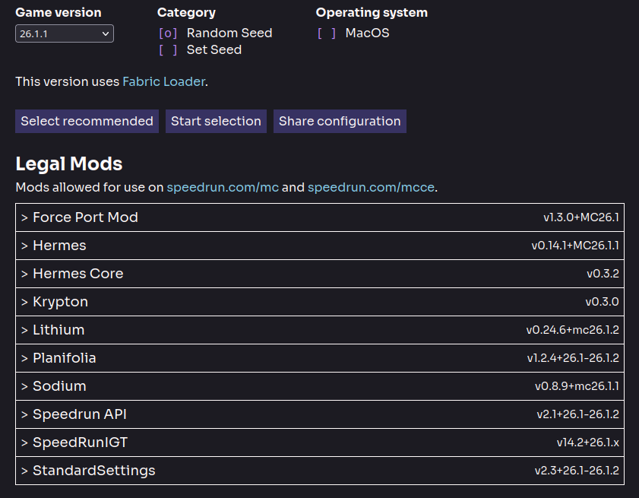Click version text v1.3.0+MC26.1

581,217
